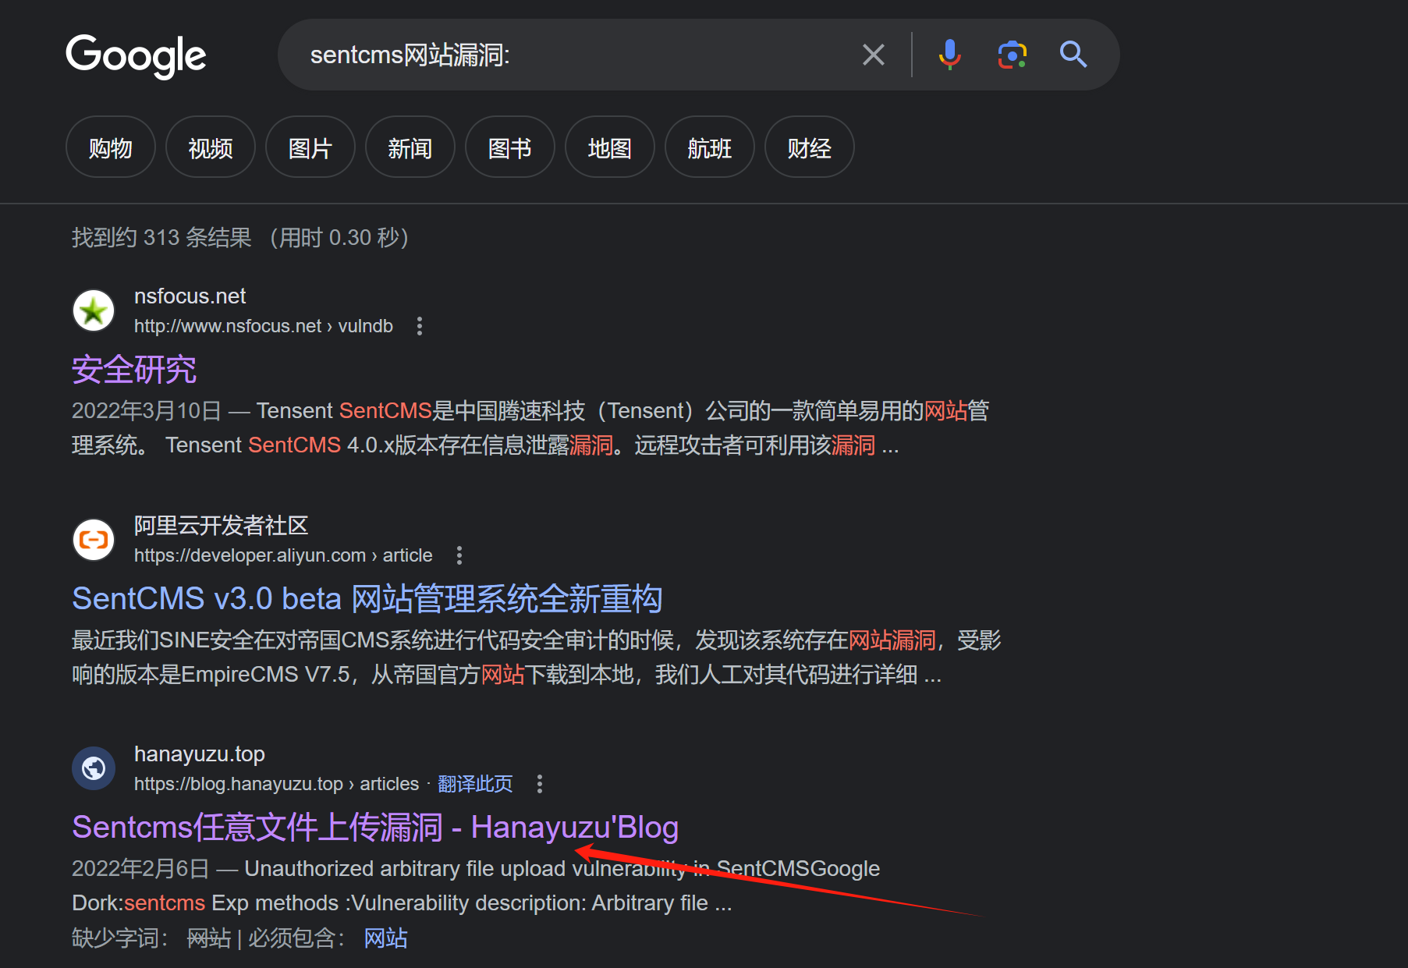This screenshot has width=1408, height=968.
Task: Start voice search with microphone icon
Action: pos(949,55)
